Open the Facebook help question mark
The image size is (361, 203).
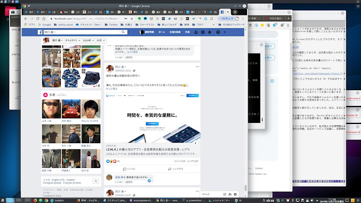tap(218, 32)
